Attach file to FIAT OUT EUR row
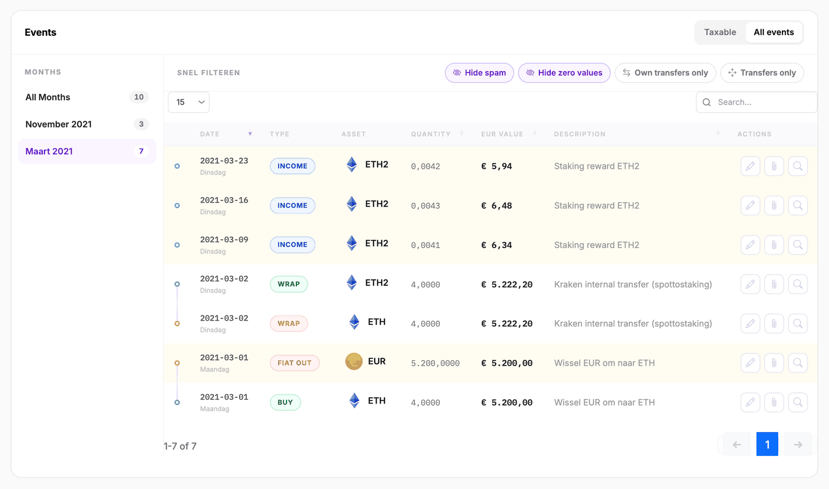 coord(774,363)
